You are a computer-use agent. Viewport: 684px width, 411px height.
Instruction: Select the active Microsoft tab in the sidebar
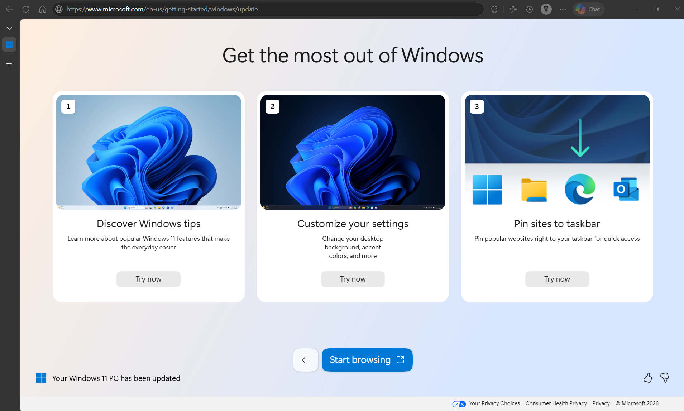(x=9, y=44)
